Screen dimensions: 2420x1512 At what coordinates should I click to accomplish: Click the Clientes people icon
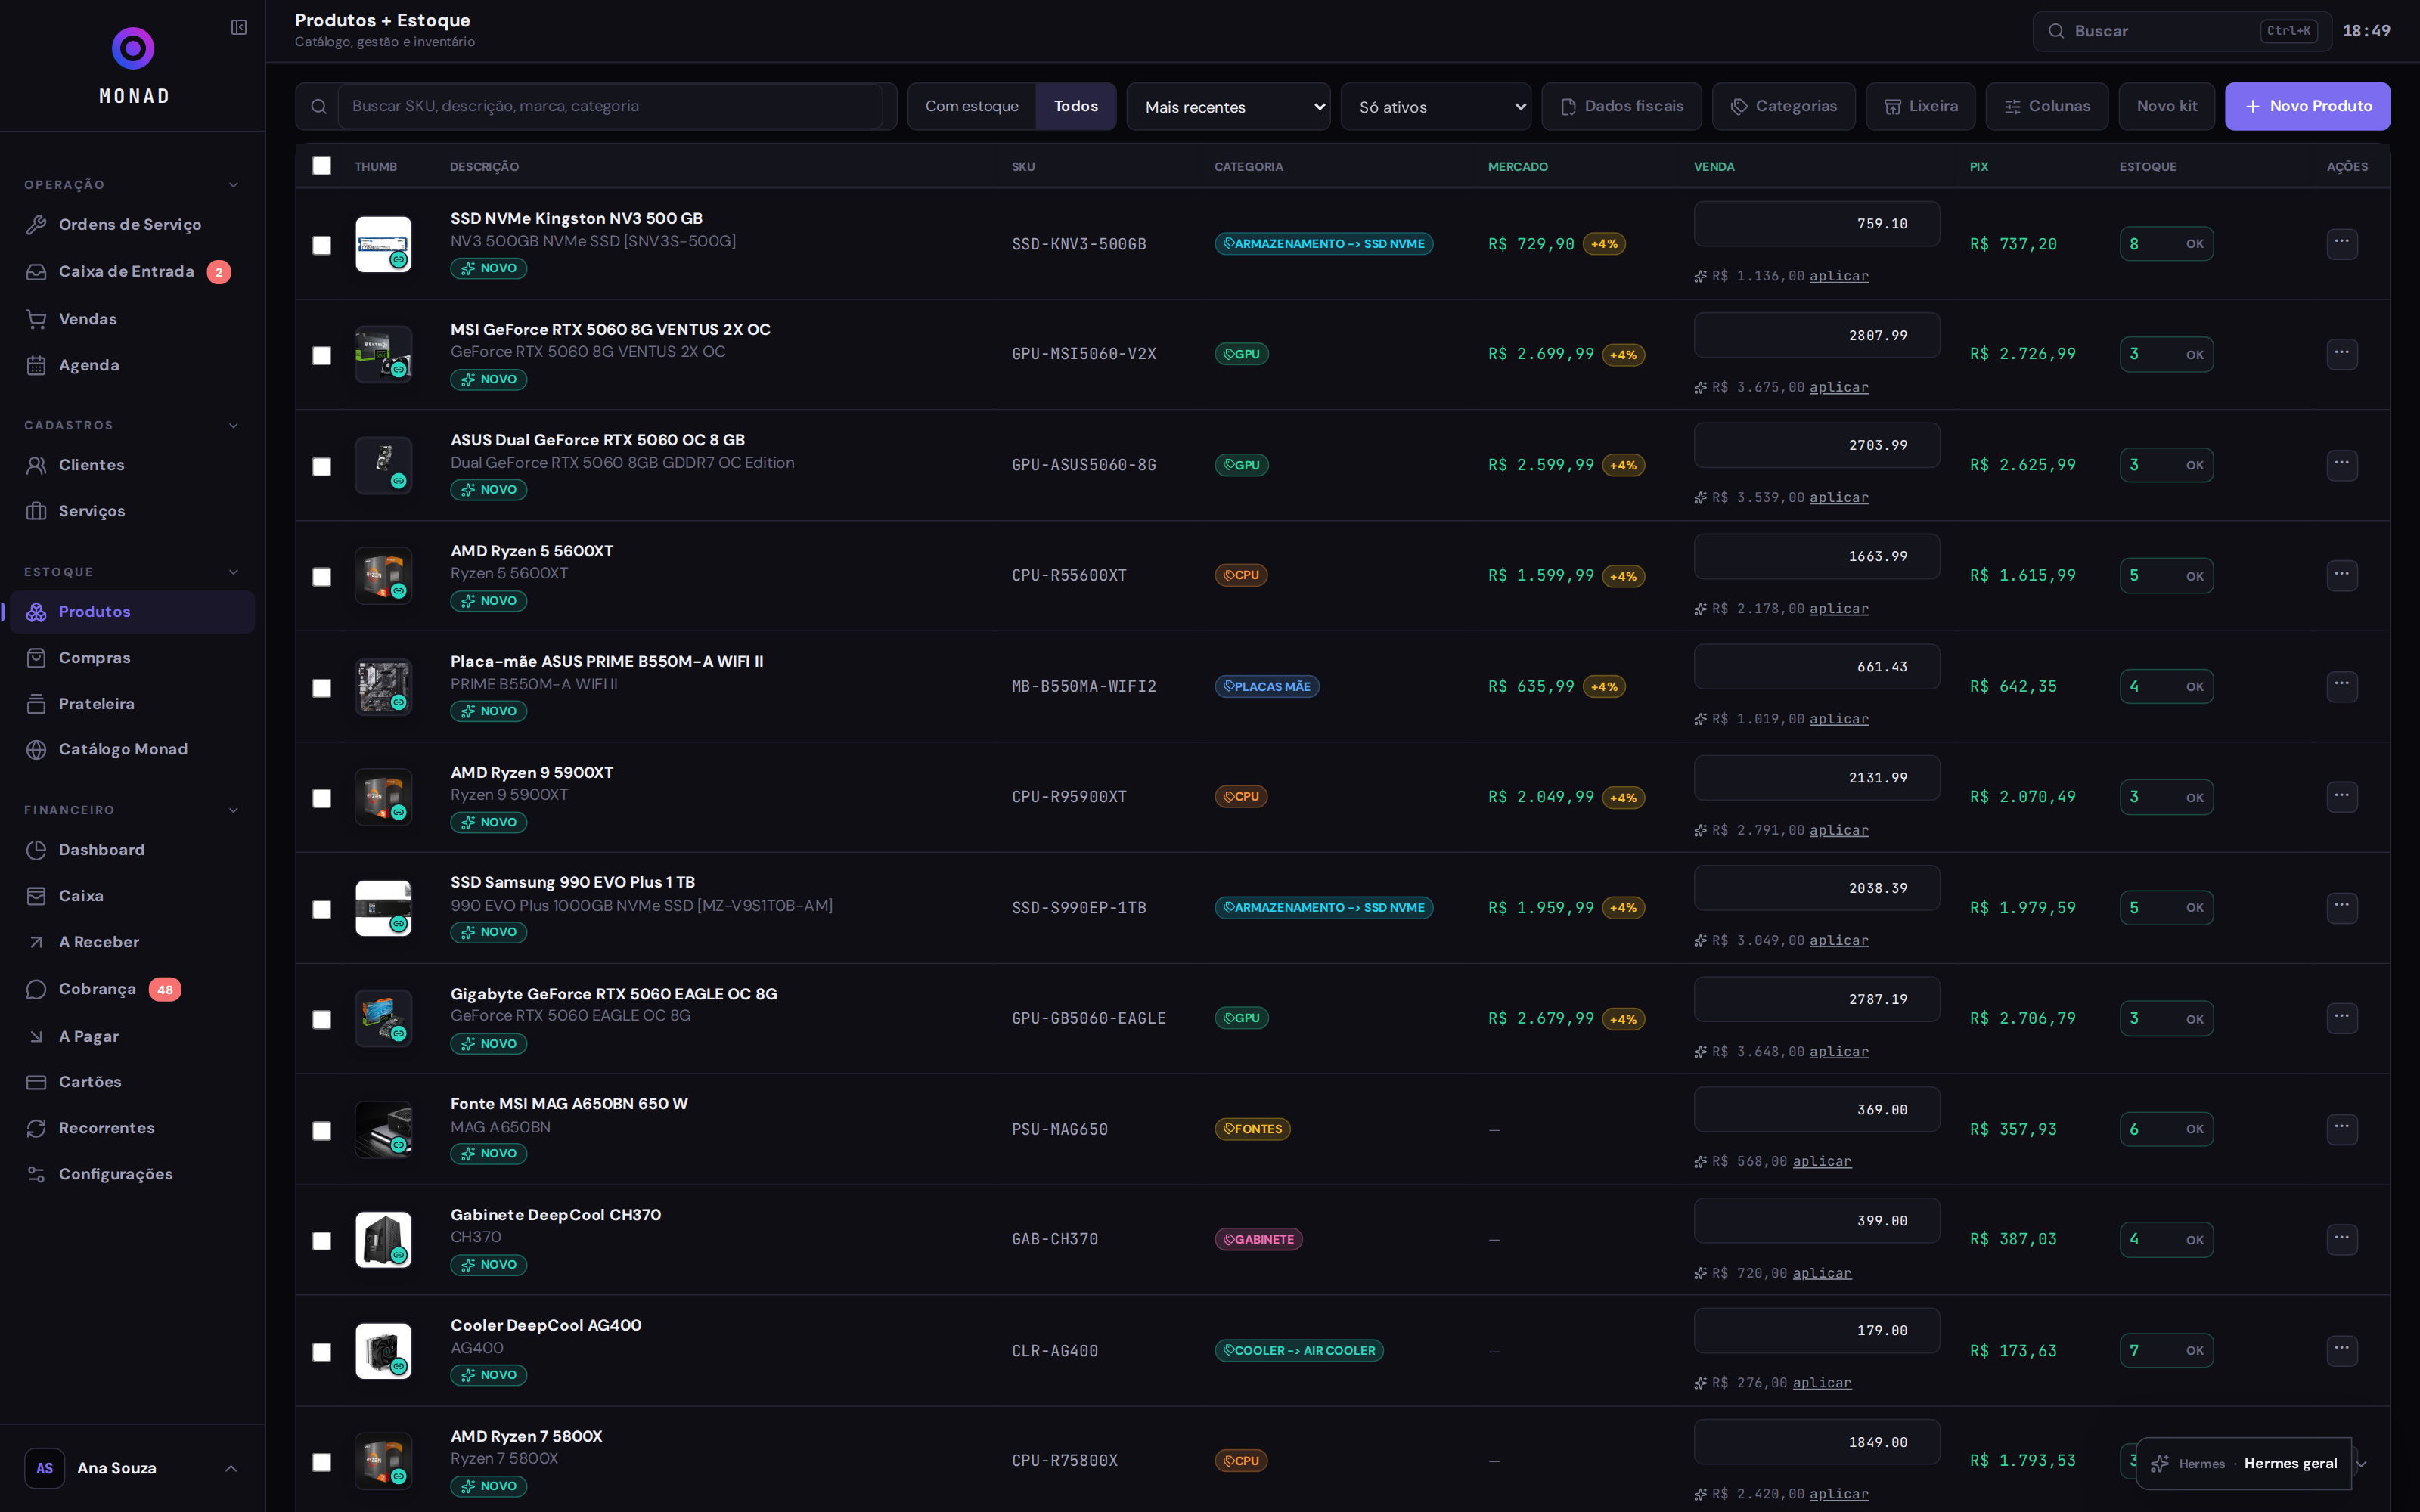(37, 465)
